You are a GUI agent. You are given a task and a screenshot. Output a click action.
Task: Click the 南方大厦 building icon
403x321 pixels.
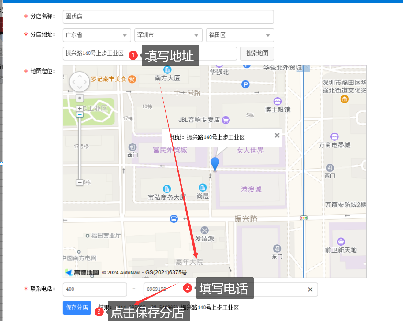pyautogui.click(x=167, y=70)
